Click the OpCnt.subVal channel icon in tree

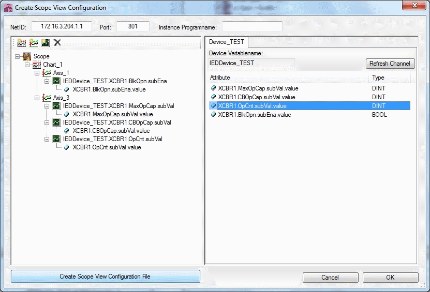point(56,139)
